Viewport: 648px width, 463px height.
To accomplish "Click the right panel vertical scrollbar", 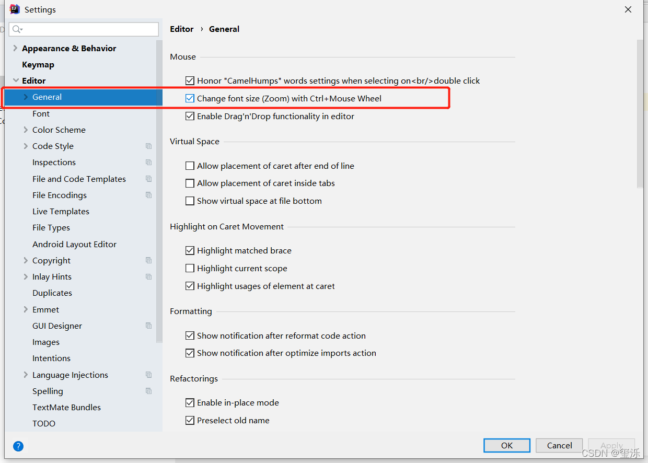I will pos(640,113).
